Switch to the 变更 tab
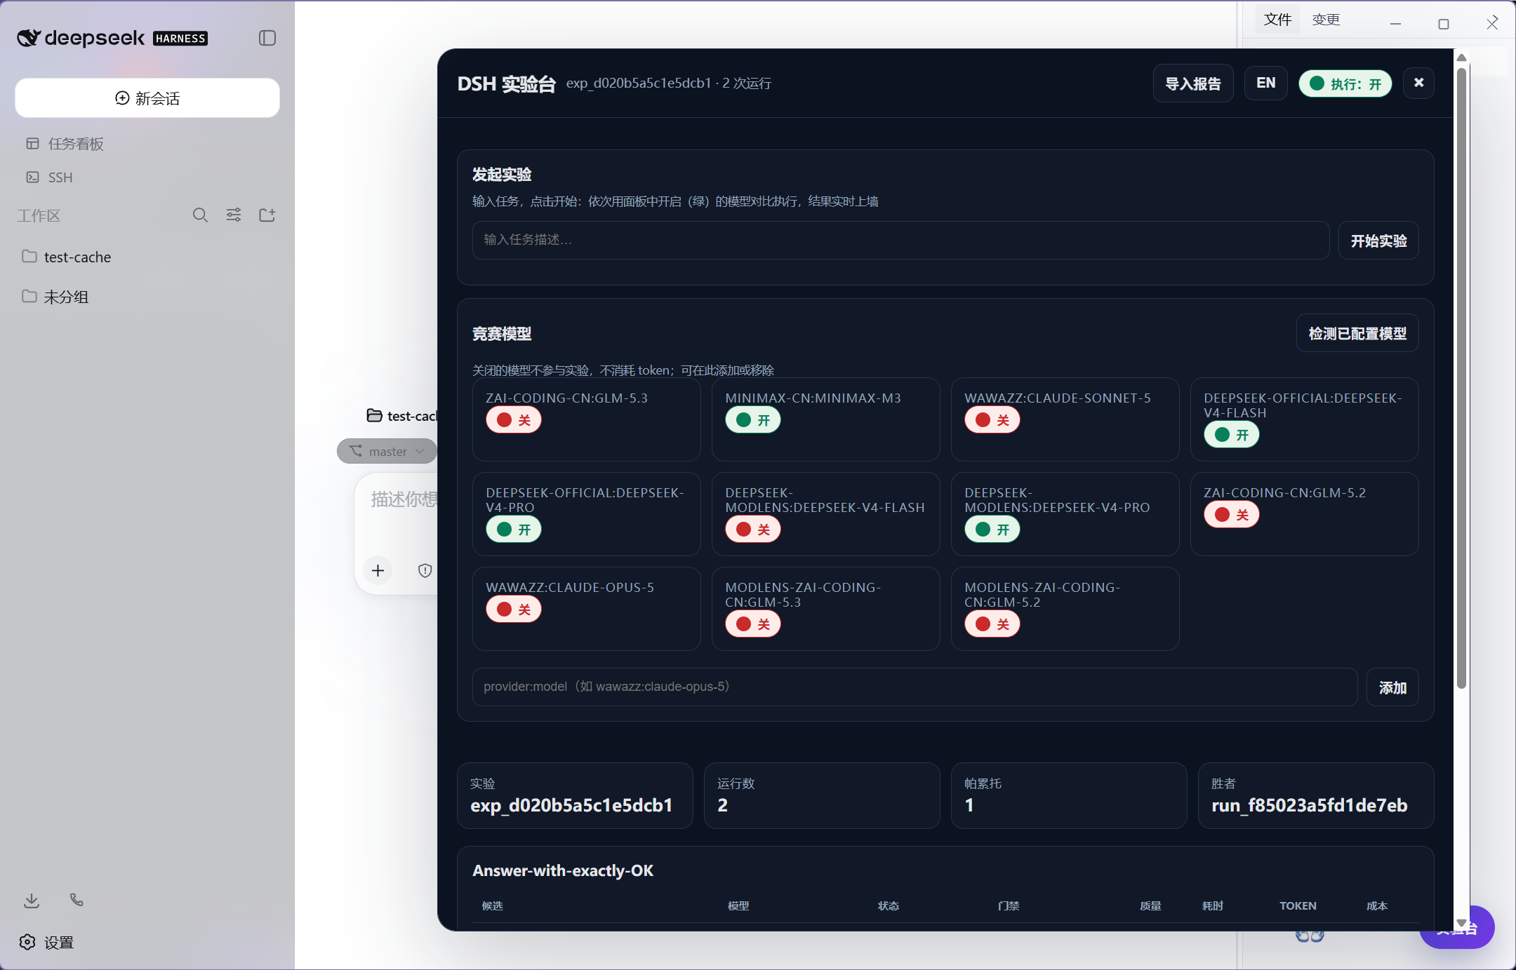 tap(1326, 20)
